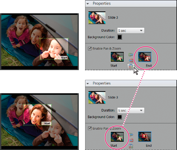Click red copy-end-to-start arrow icon in upper panel

tap(131, 61)
